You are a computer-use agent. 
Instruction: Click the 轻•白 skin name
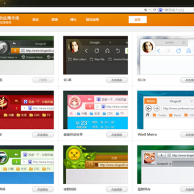(142, 80)
